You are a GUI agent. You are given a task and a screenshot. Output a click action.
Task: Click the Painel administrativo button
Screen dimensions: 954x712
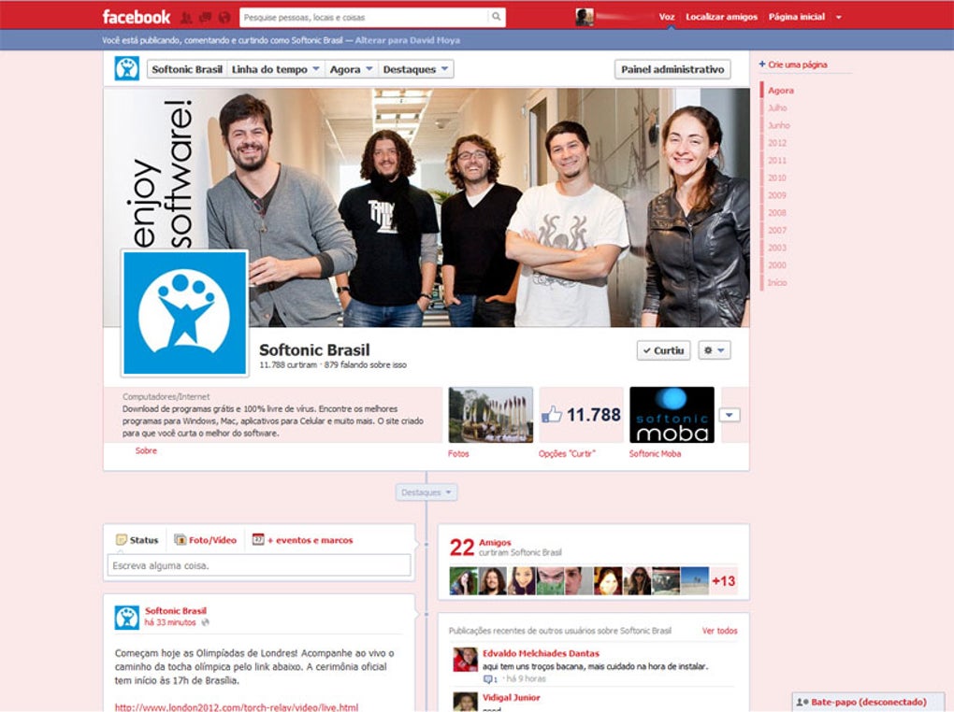pyautogui.click(x=672, y=68)
